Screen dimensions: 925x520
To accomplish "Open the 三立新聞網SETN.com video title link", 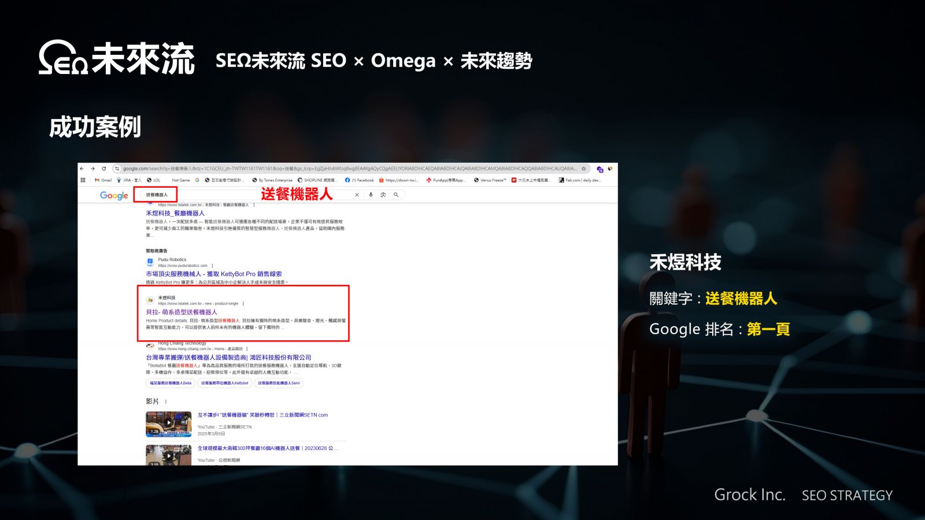I will (262, 415).
